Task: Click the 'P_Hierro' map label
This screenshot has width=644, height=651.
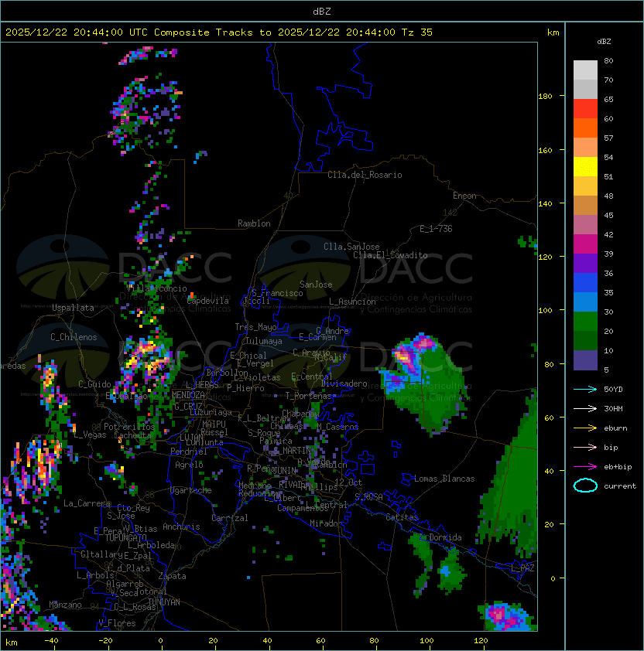Action: point(245,388)
